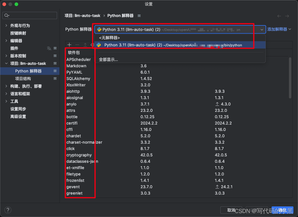Click the interpreter combo box dropdown arrow

tap(262, 30)
